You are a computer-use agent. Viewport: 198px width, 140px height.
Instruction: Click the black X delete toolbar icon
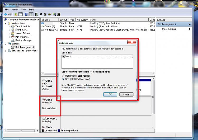click(x=41, y=14)
